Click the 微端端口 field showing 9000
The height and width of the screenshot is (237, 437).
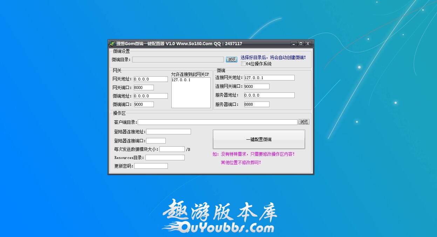click(x=144, y=104)
